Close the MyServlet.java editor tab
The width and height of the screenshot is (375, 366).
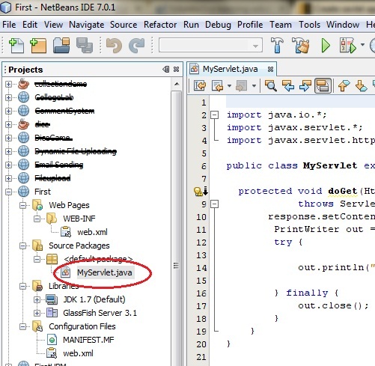coord(270,69)
